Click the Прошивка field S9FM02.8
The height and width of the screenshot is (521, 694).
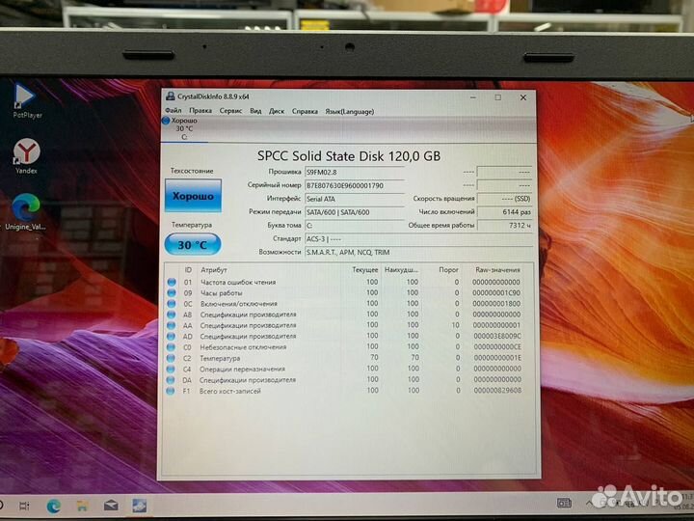[355, 172]
